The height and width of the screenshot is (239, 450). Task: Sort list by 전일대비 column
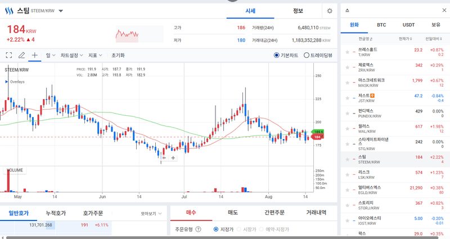434,39
